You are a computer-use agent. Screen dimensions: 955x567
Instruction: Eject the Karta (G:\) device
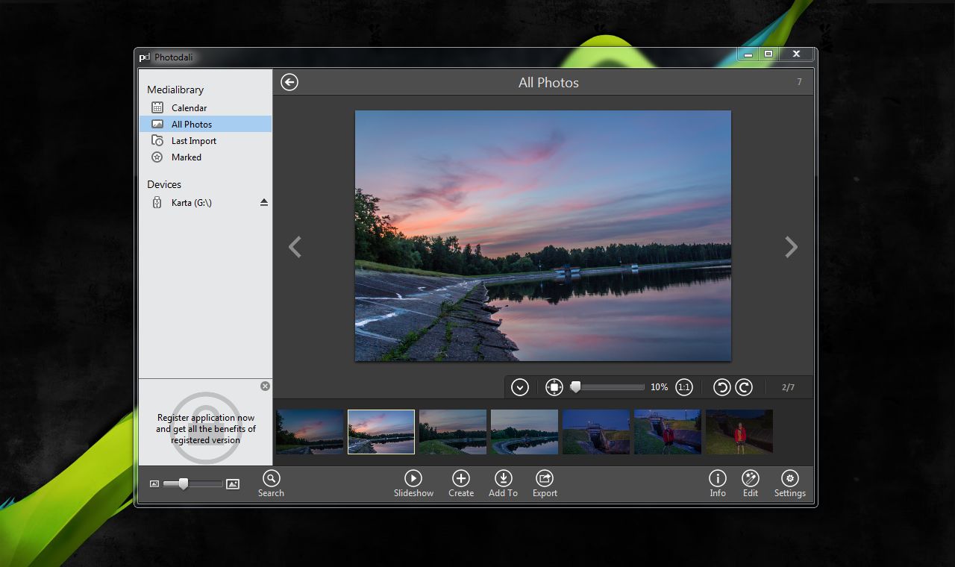264,202
